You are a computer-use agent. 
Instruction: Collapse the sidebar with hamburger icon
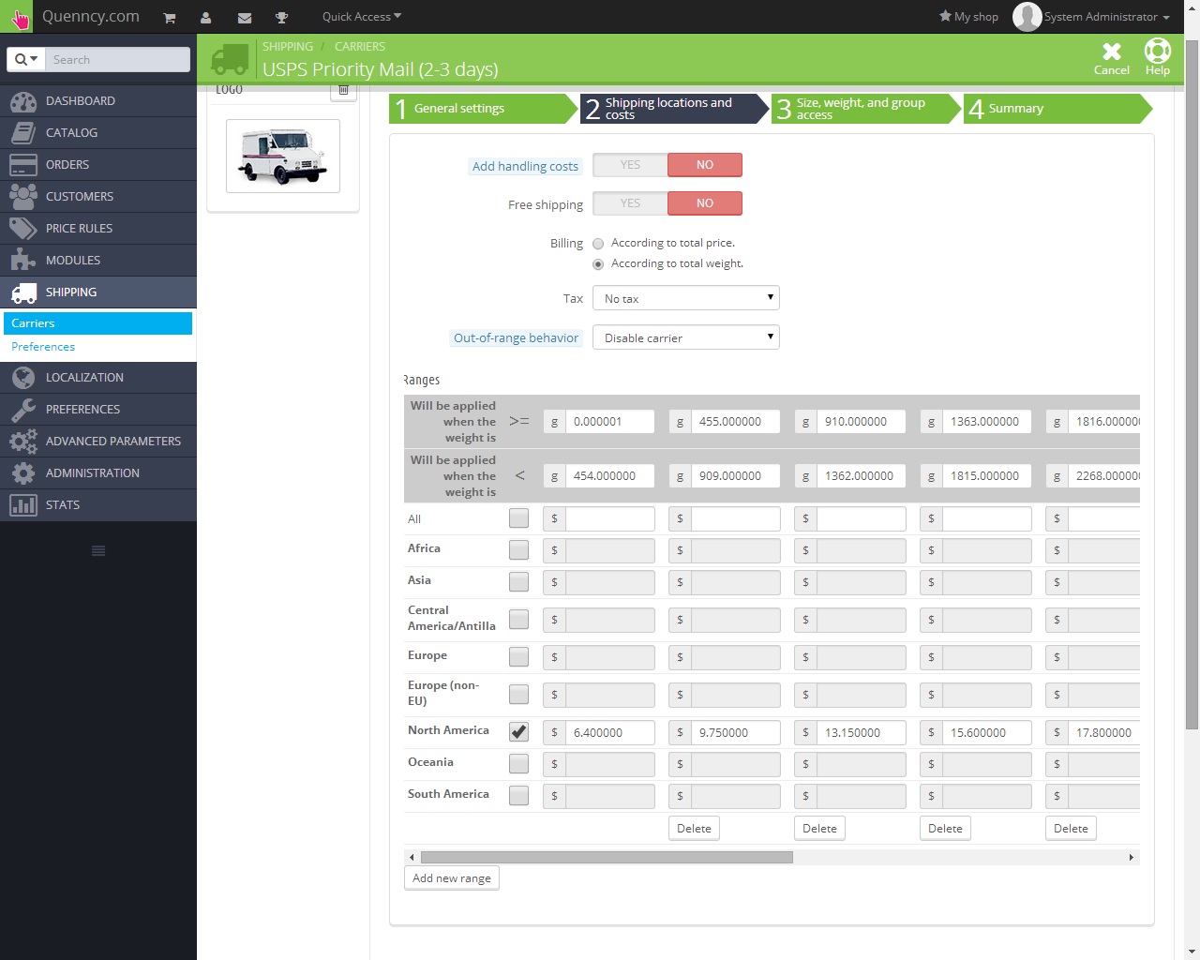[98, 550]
